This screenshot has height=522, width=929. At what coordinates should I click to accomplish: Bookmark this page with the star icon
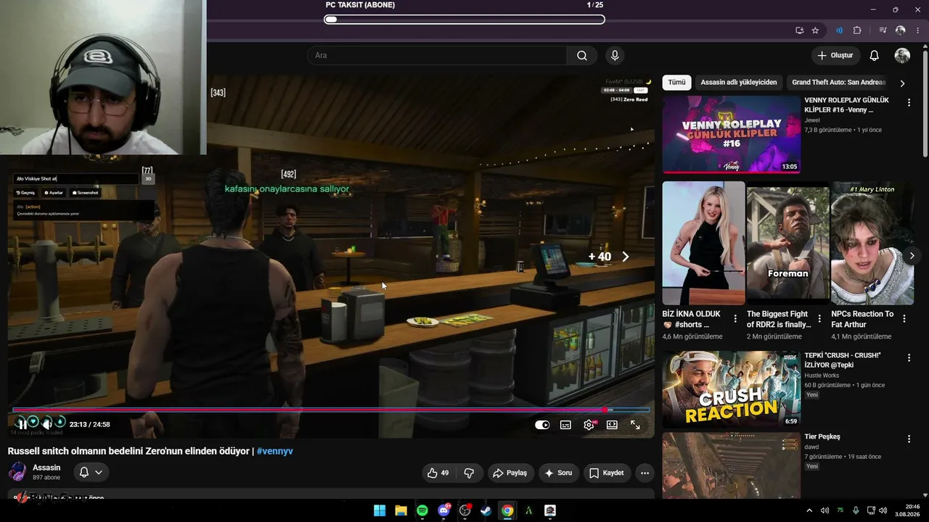point(815,30)
